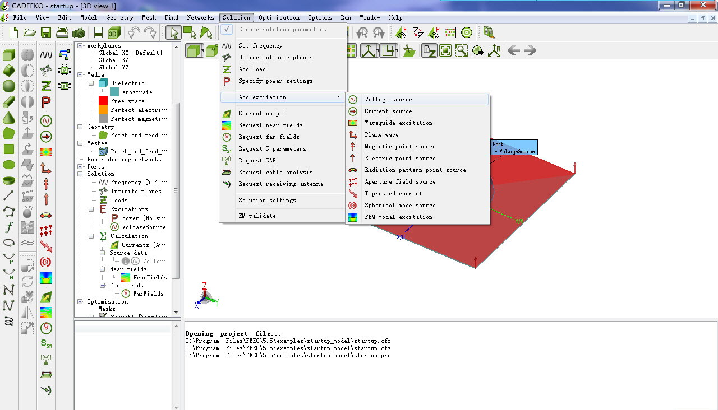Select VoltageSource in the tree
The width and height of the screenshot is (718, 410).
(144, 227)
